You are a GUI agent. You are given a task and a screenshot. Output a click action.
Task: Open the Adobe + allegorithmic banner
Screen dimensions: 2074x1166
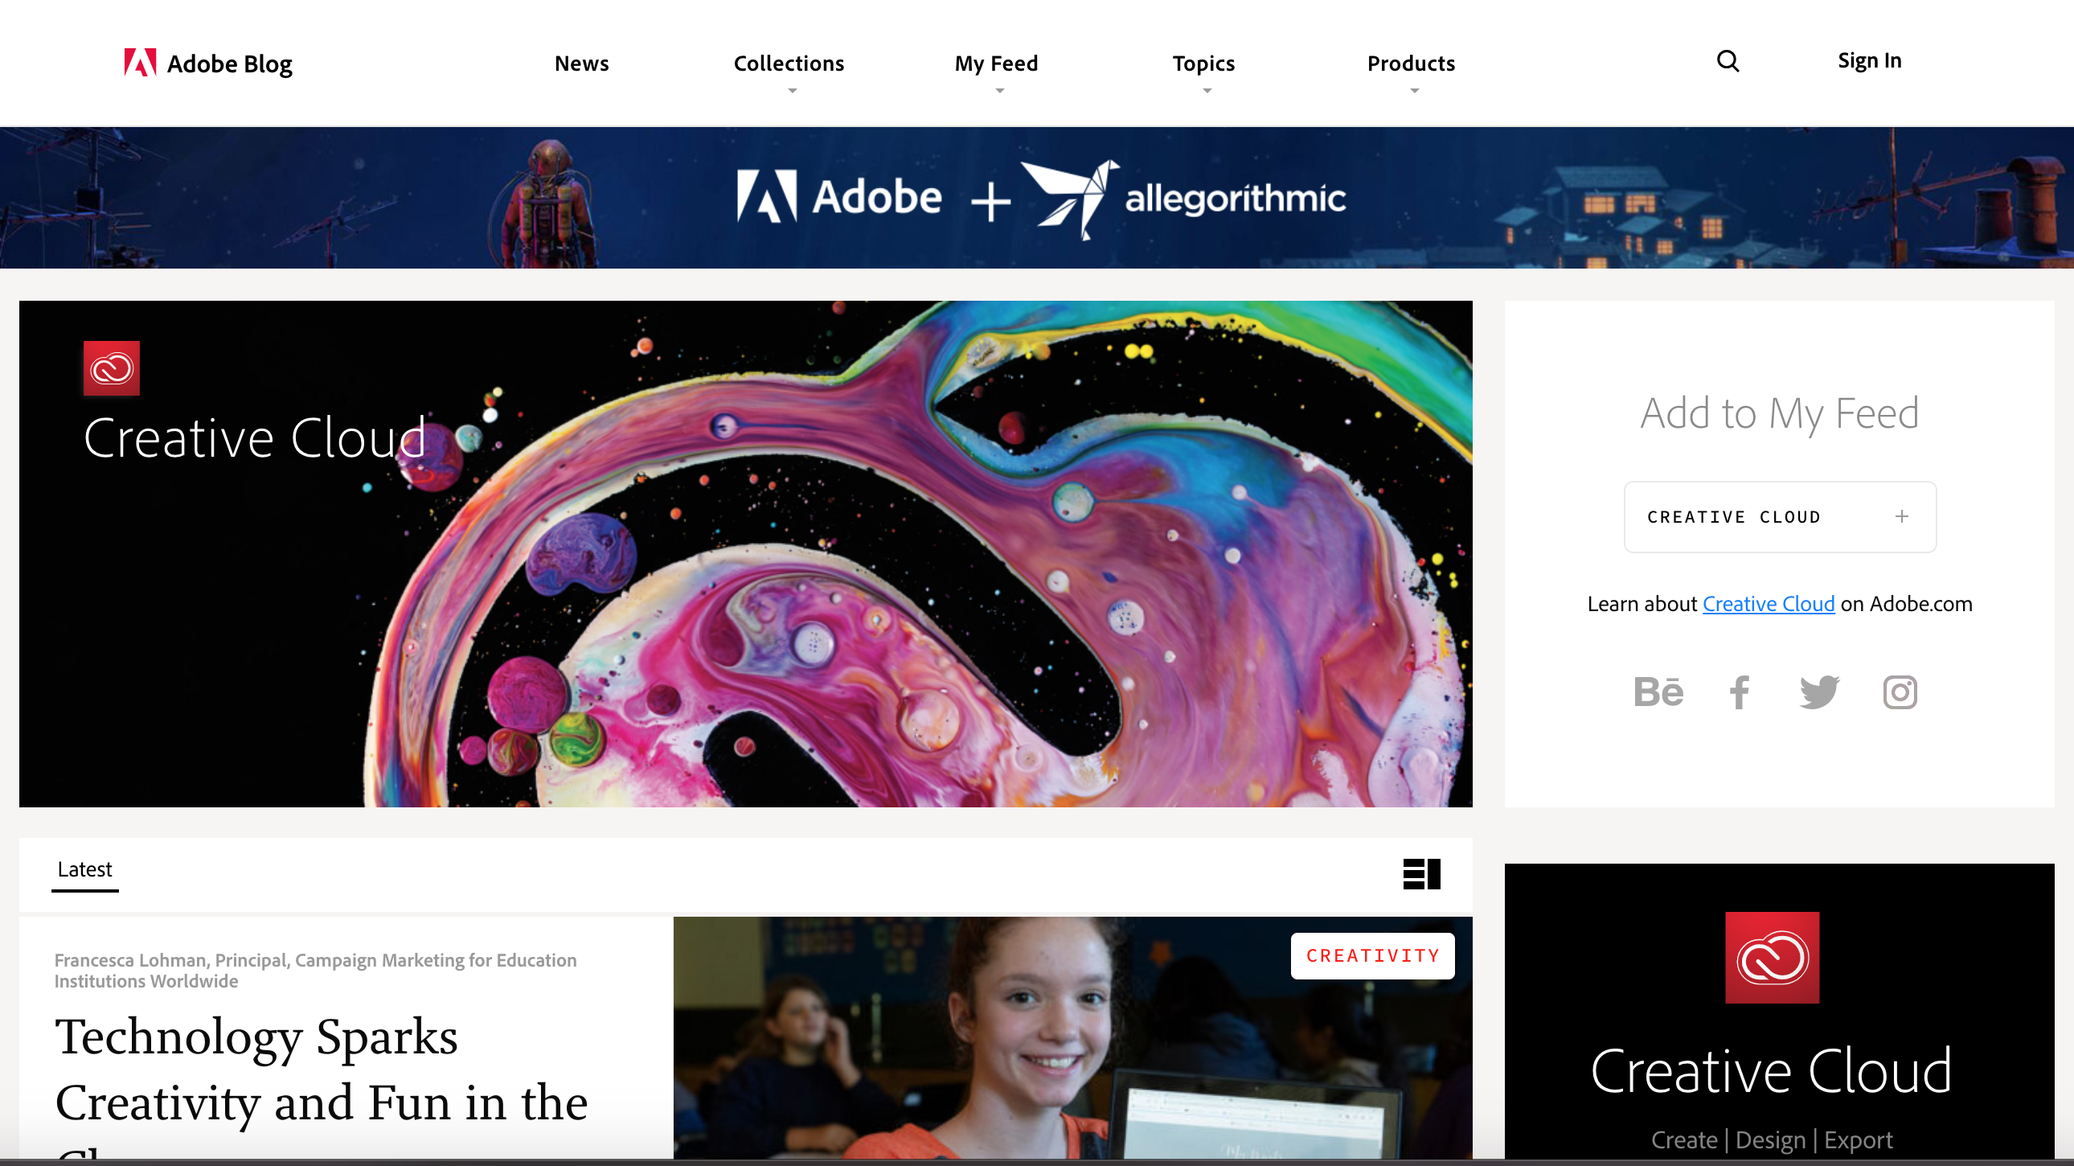1037,198
